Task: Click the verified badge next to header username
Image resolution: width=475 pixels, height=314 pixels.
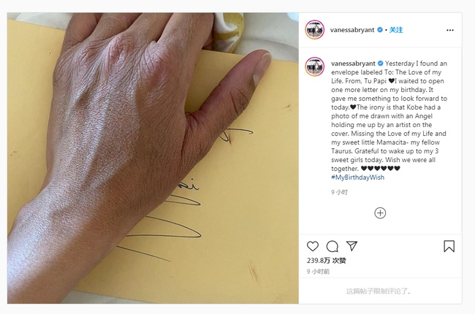Action: pyautogui.click(x=380, y=30)
